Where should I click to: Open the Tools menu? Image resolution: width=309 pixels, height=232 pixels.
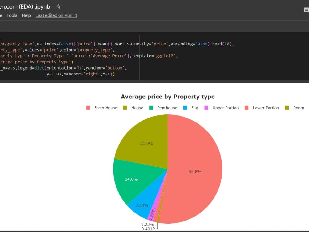pos(12,15)
